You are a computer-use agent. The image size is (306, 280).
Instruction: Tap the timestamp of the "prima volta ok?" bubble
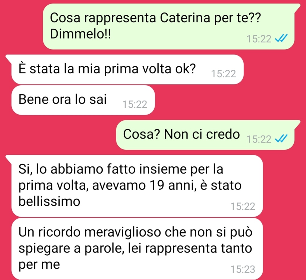pos(223,74)
